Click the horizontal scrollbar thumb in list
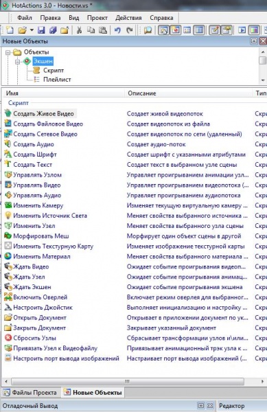 coord(128,381)
